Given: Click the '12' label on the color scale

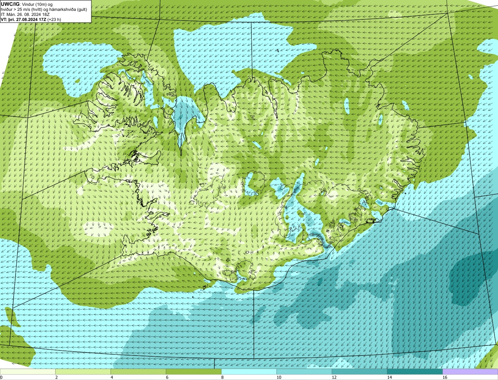Looking at the screenshot, I should tap(334, 377).
